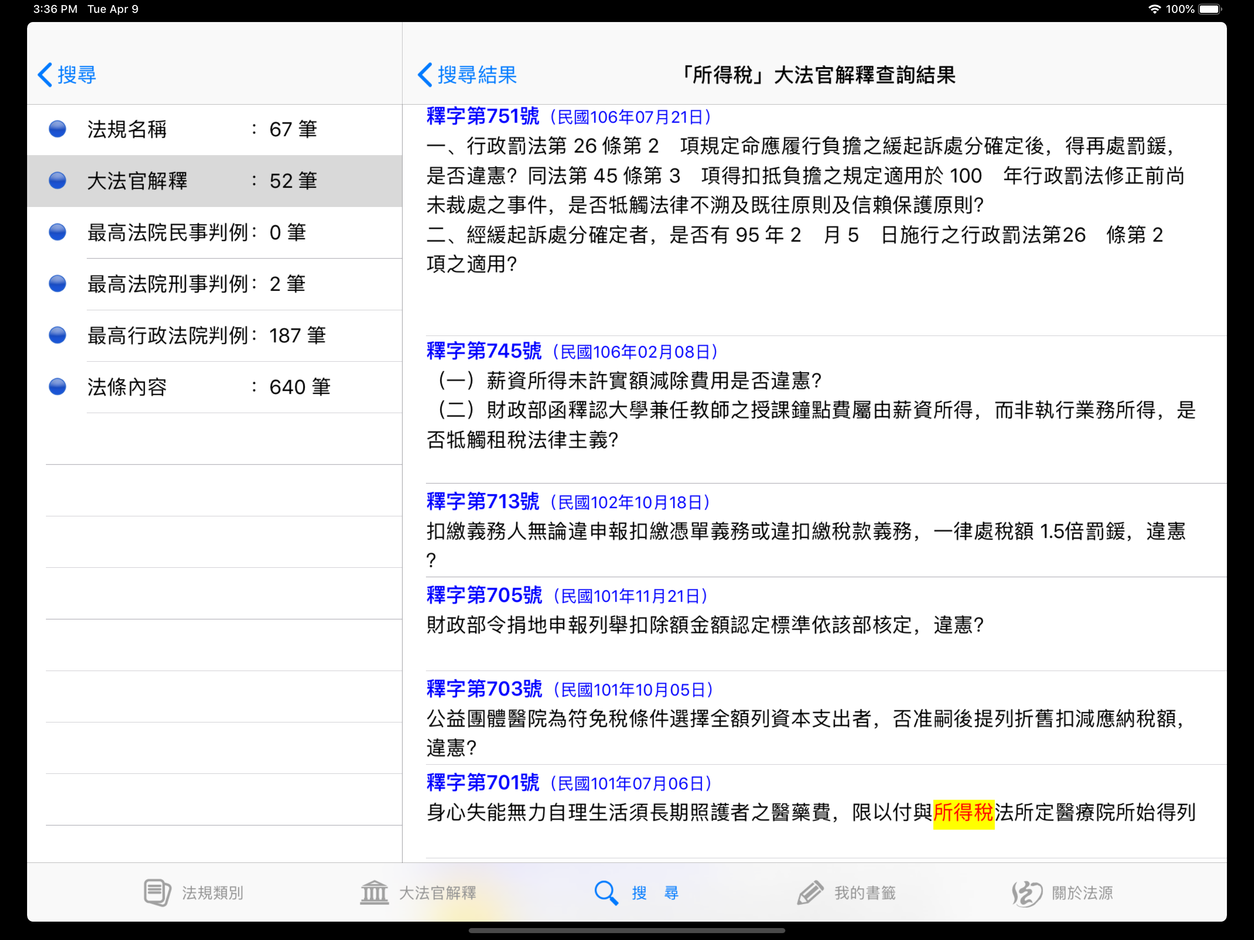The image size is (1254, 940).
Task: Select 最高法院刑事判例 2 筆 row
Action: [x=215, y=284]
